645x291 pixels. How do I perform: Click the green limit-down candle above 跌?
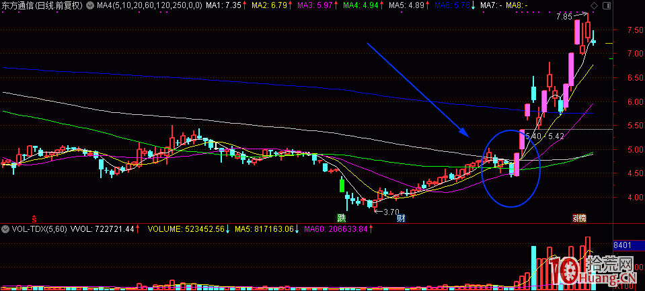click(342, 185)
